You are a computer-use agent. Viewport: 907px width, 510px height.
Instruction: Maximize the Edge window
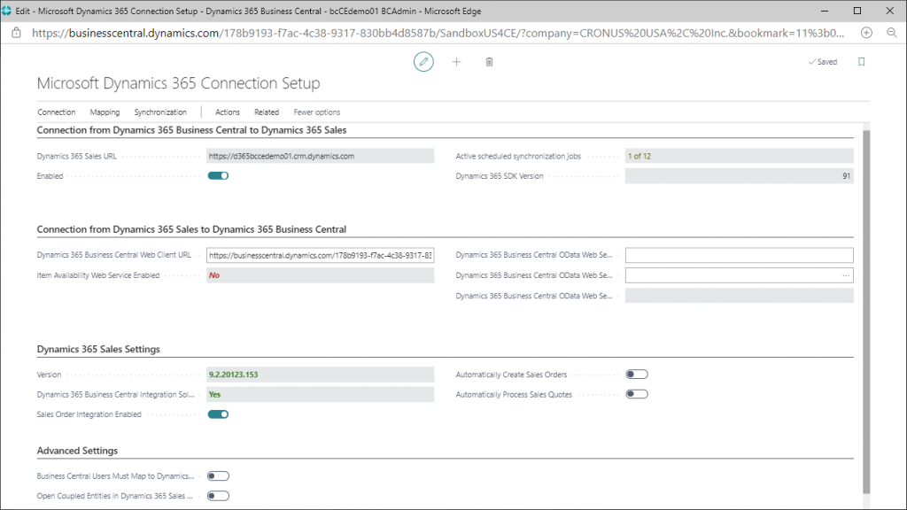[857, 11]
